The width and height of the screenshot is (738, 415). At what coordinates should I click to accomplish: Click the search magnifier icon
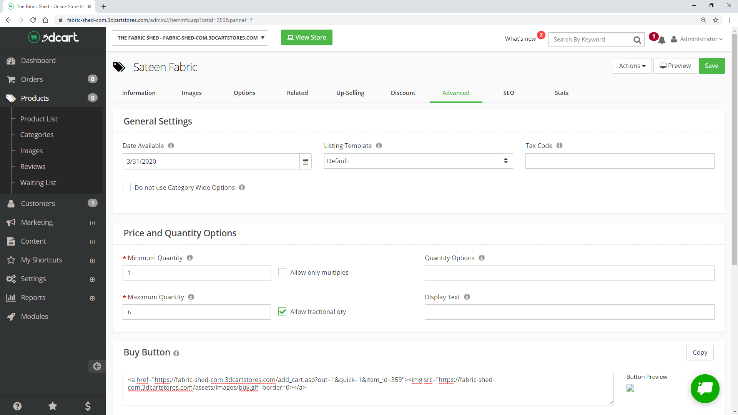637,40
